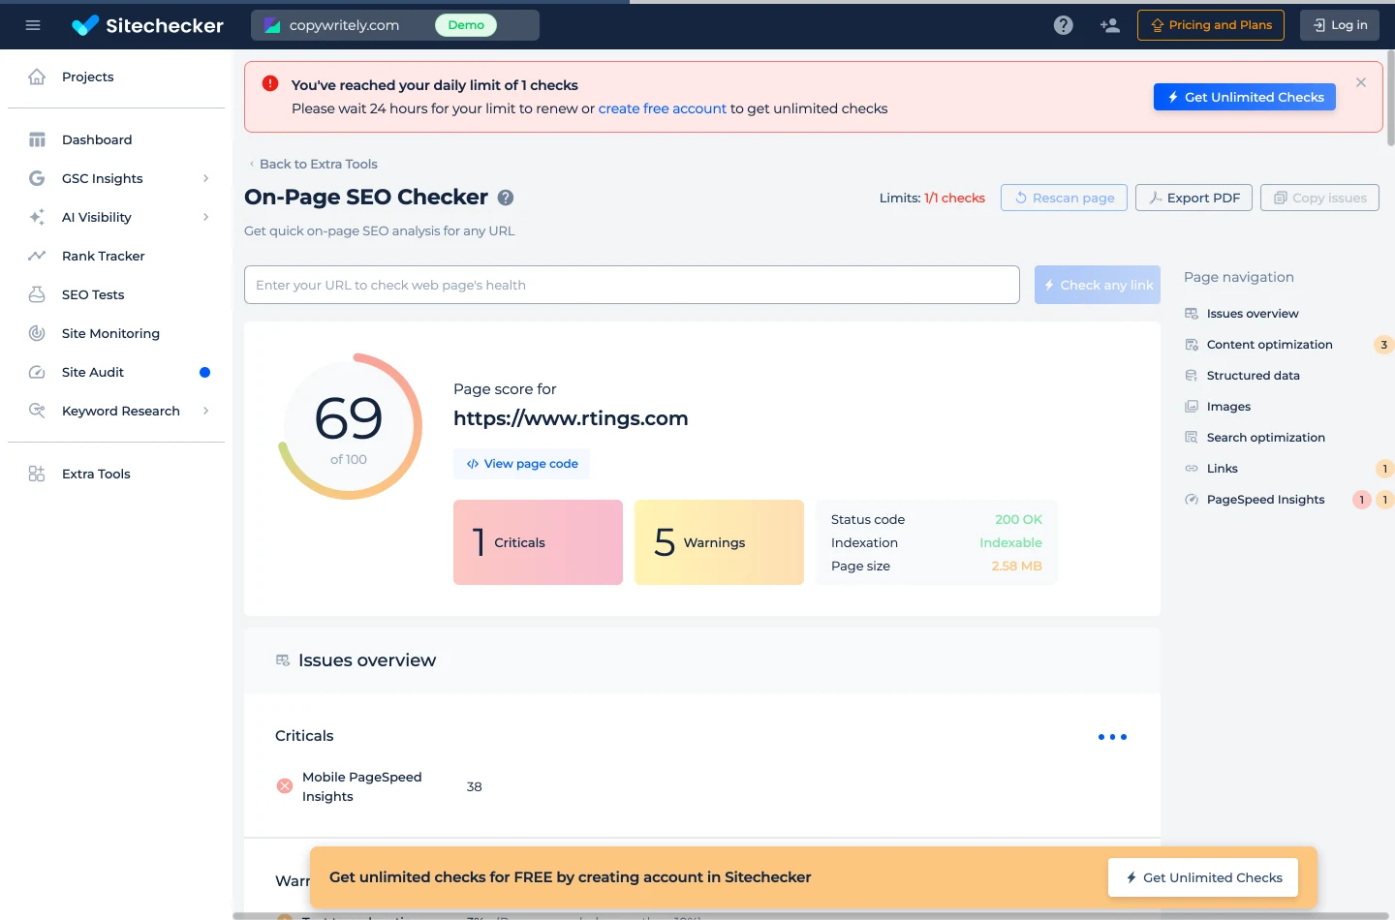Click Get Unlimited Checks in the red banner
Image resolution: width=1395 pixels, height=920 pixels.
coord(1245,97)
